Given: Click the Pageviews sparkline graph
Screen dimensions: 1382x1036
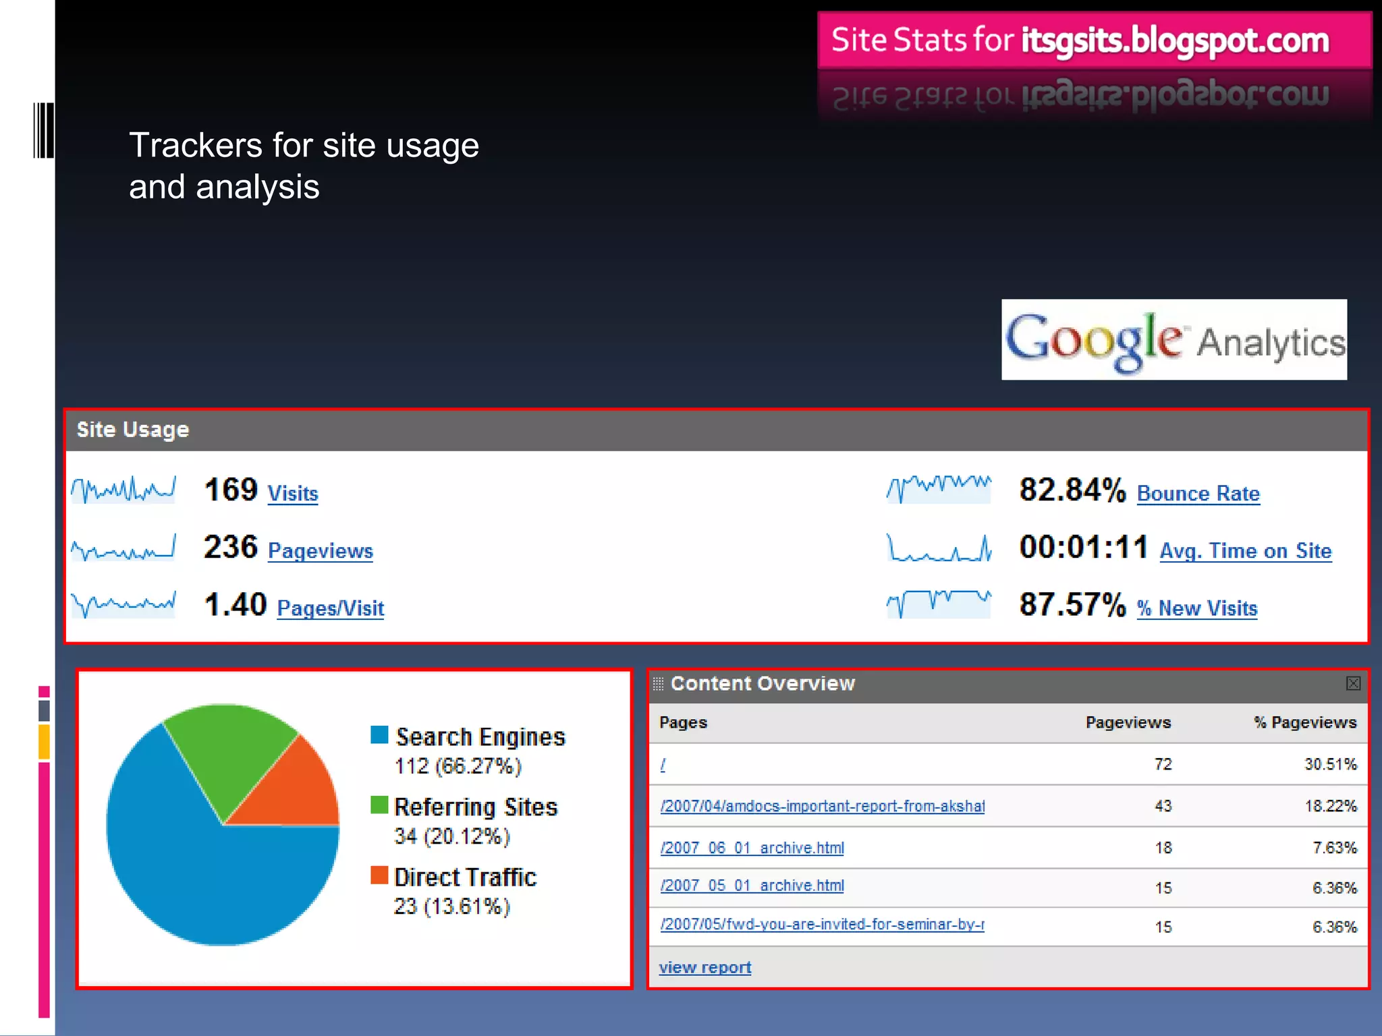Looking at the screenshot, I should [123, 547].
